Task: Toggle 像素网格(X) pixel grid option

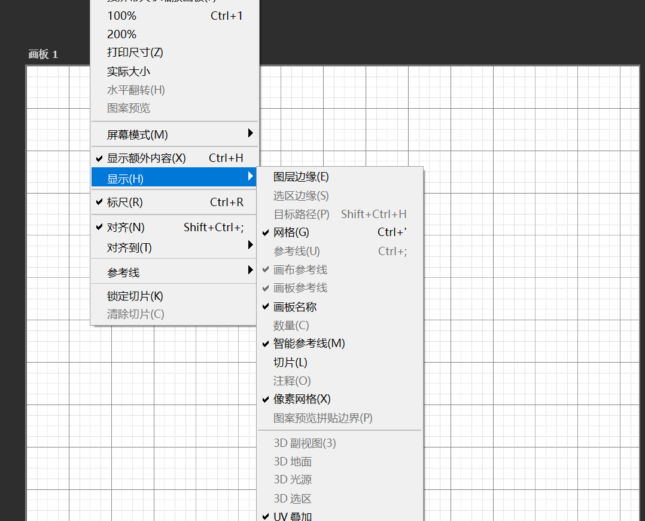Action: tap(340, 399)
